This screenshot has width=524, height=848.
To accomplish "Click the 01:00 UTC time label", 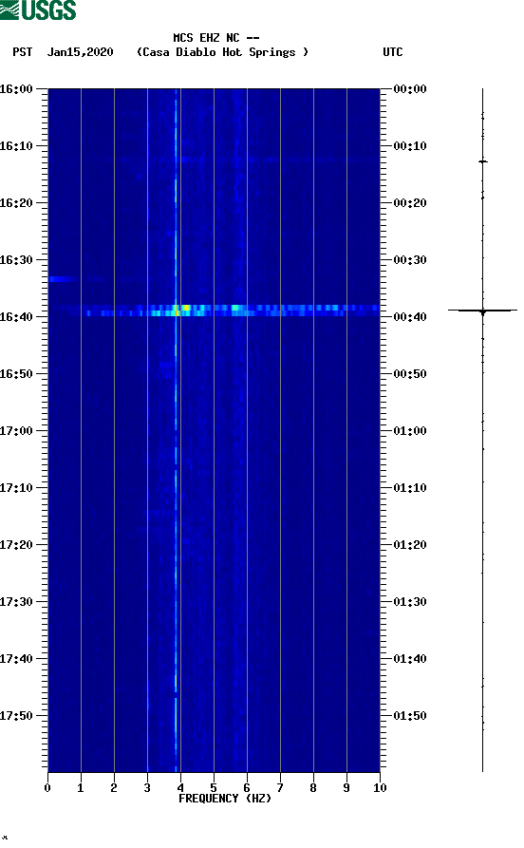I will pos(410,430).
